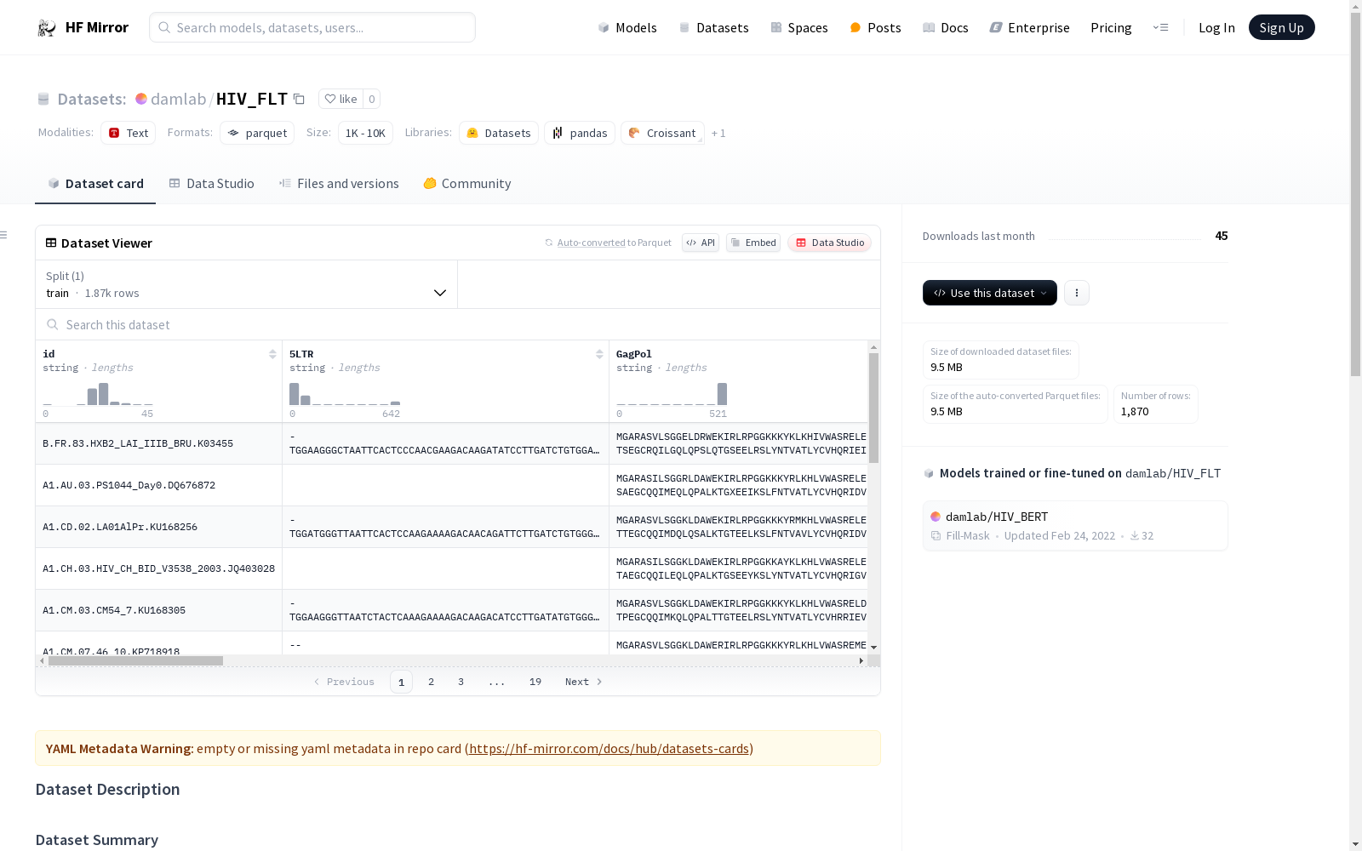Open the Pricing page
Image resolution: width=1362 pixels, height=851 pixels.
(x=1111, y=27)
